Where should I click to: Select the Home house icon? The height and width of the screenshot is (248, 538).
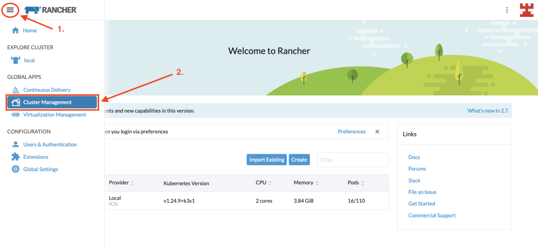pos(15,30)
